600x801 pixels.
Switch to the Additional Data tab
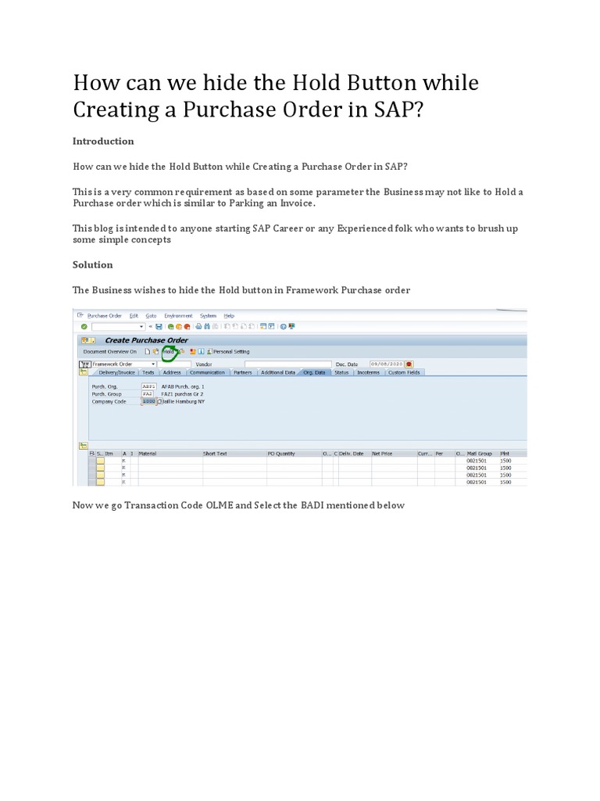[278, 372]
